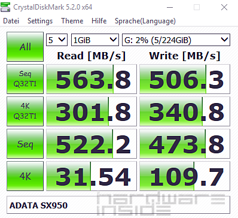Click the ADATA SX950 comment field
The width and height of the screenshot is (238, 218).
pos(118,205)
